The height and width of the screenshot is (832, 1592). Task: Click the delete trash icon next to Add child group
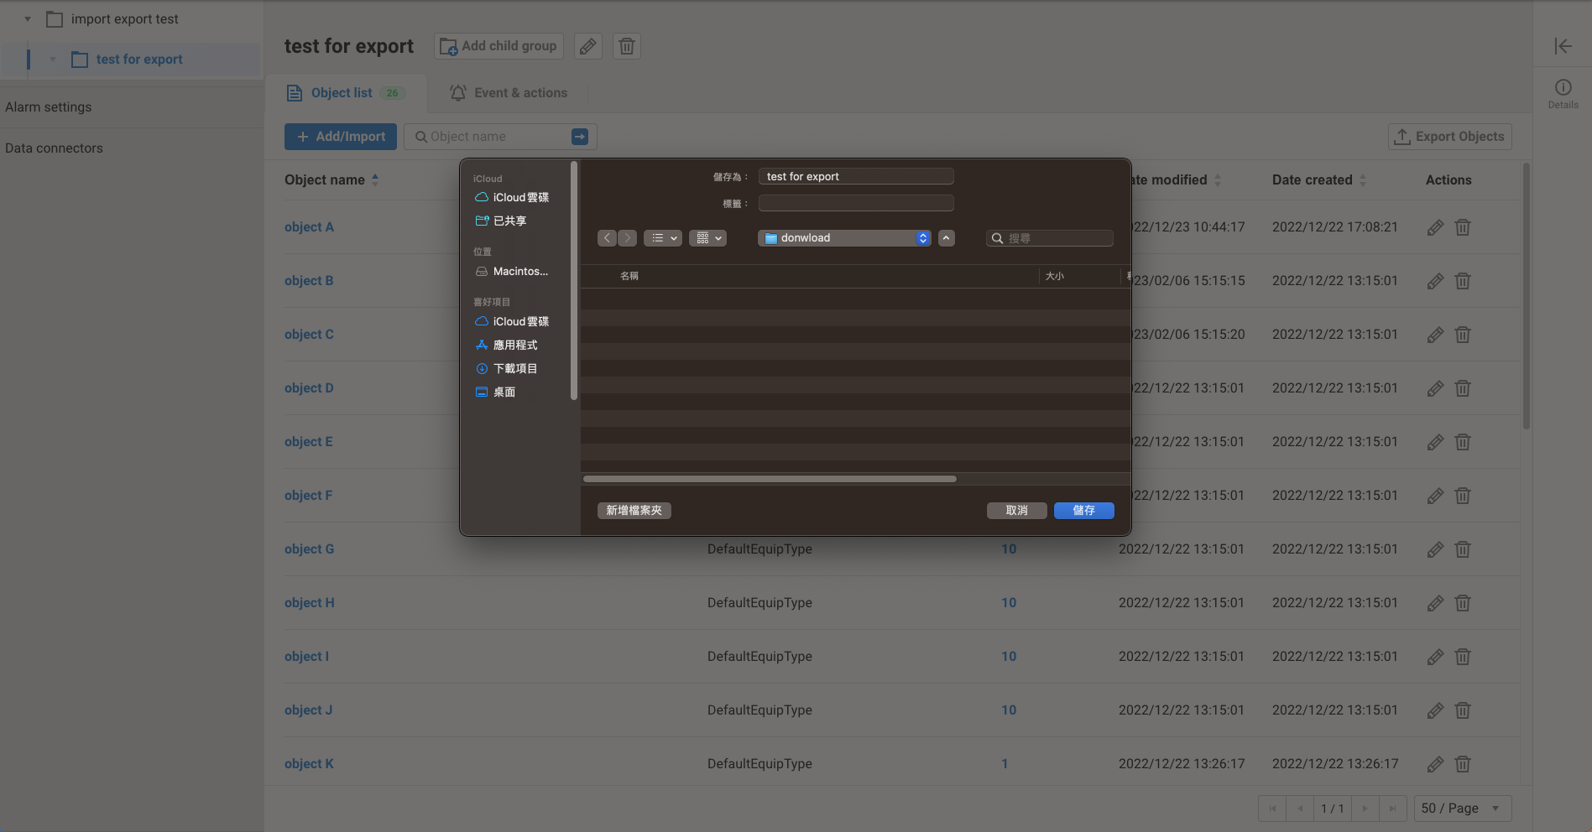point(626,46)
